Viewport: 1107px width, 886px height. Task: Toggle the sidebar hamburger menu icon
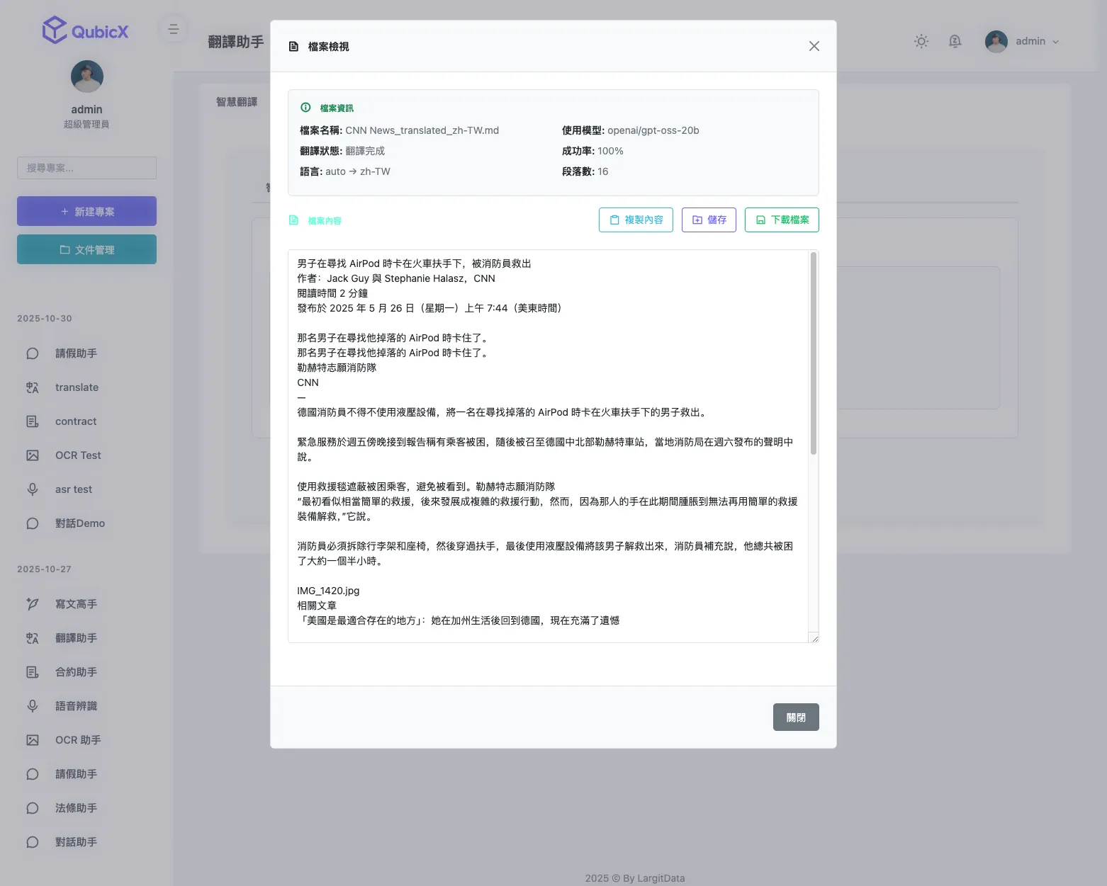tap(174, 29)
